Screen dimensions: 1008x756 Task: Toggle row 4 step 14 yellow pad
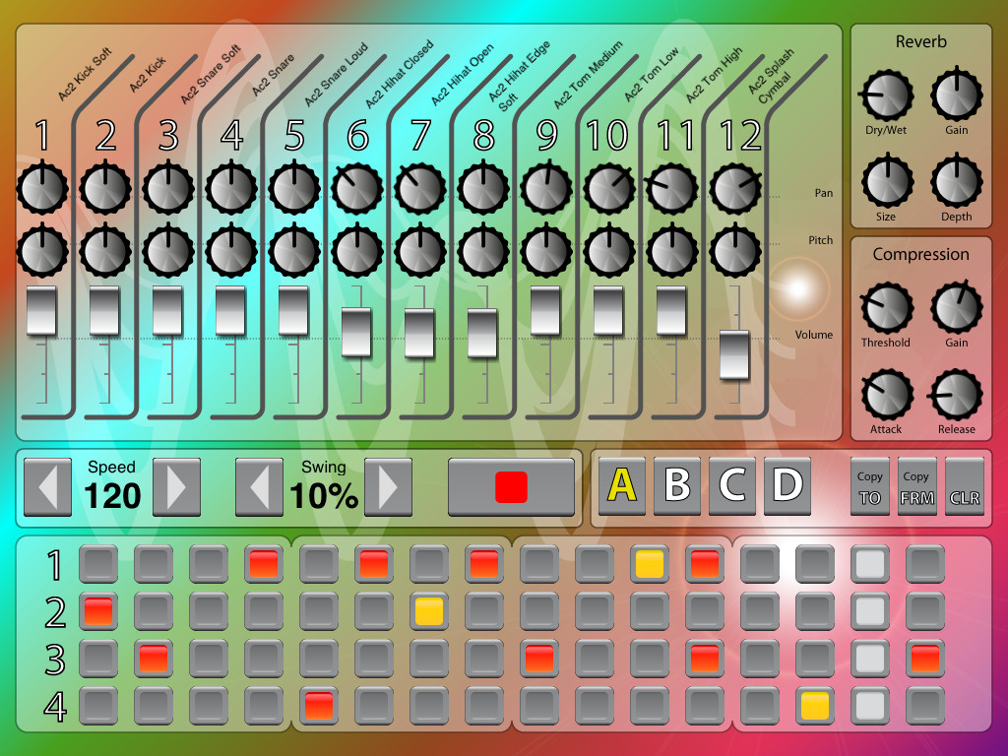814,706
